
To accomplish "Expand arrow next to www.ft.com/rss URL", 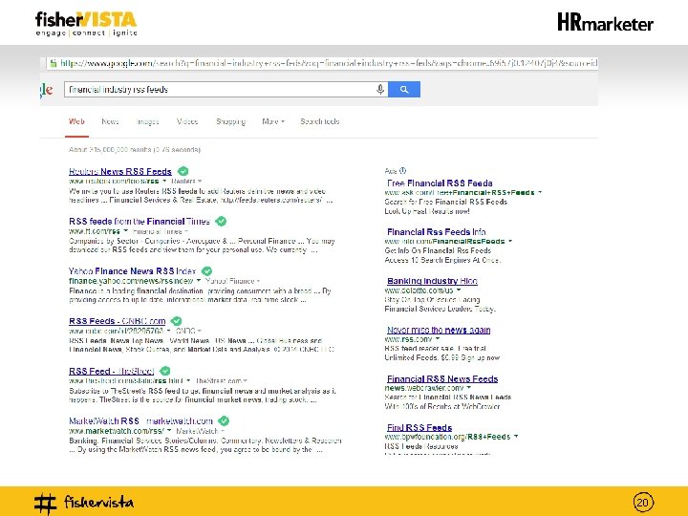I will 126,231.
